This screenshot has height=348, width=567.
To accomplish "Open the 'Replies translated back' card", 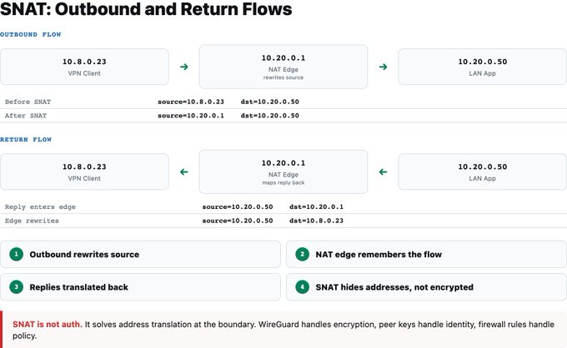I will point(140,287).
